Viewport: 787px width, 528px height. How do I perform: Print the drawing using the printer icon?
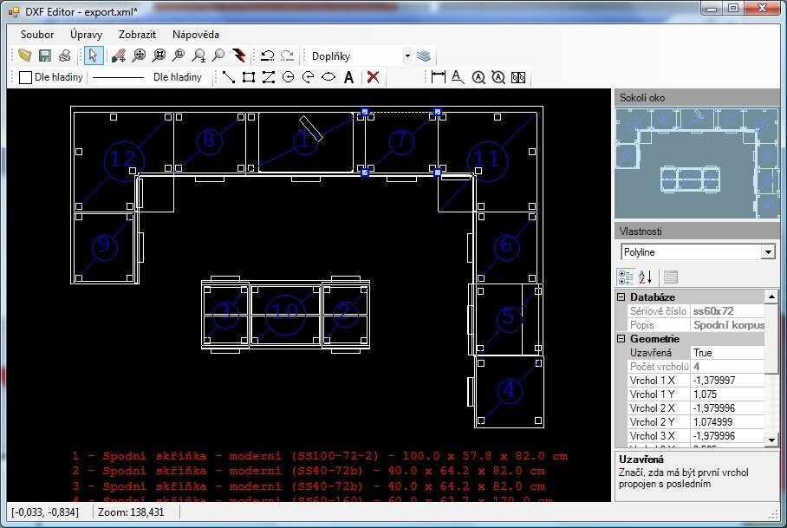(65, 55)
